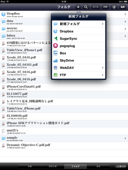Tap the blank file icon of umt2Us

[3, 131]
